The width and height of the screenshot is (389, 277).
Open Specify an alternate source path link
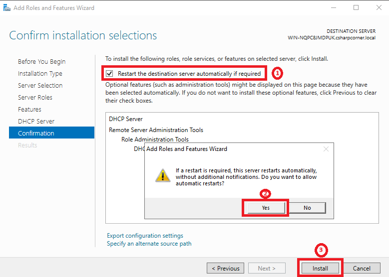coord(149,244)
